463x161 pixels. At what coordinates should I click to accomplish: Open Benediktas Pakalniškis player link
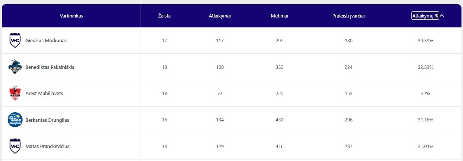(x=50, y=67)
